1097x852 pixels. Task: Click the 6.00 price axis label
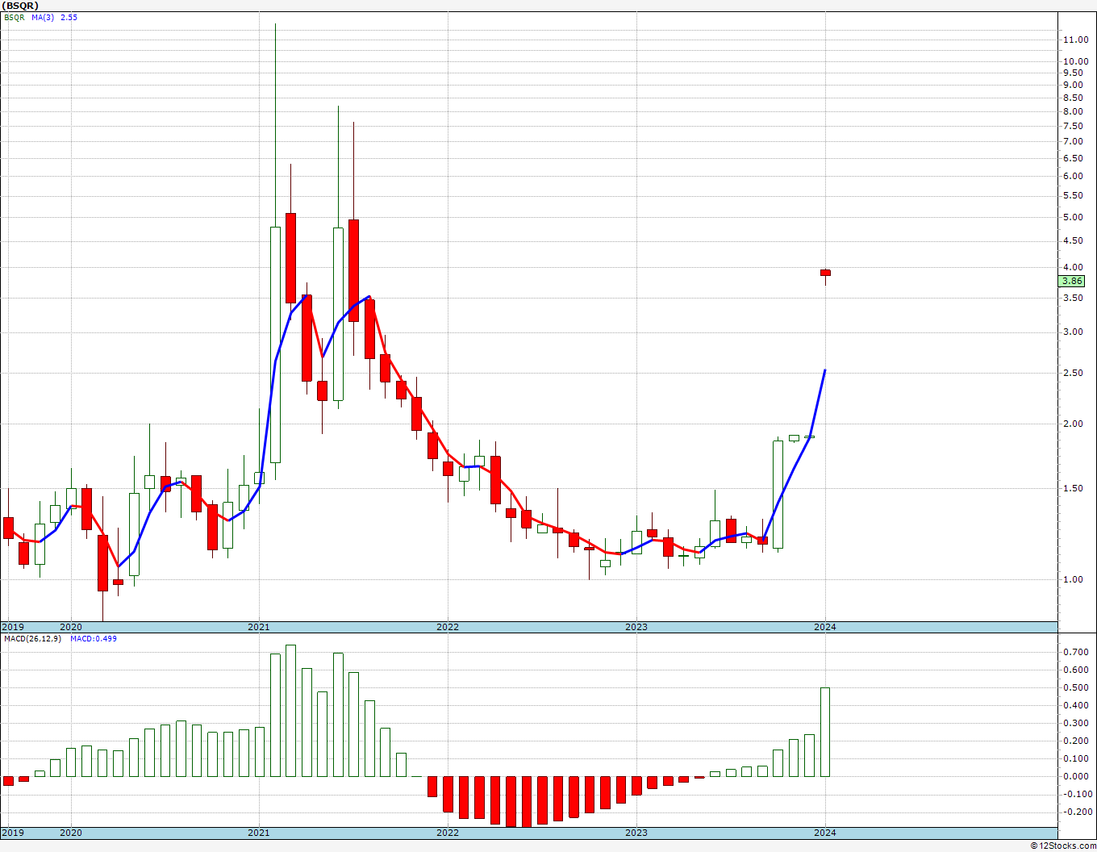point(1073,177)
